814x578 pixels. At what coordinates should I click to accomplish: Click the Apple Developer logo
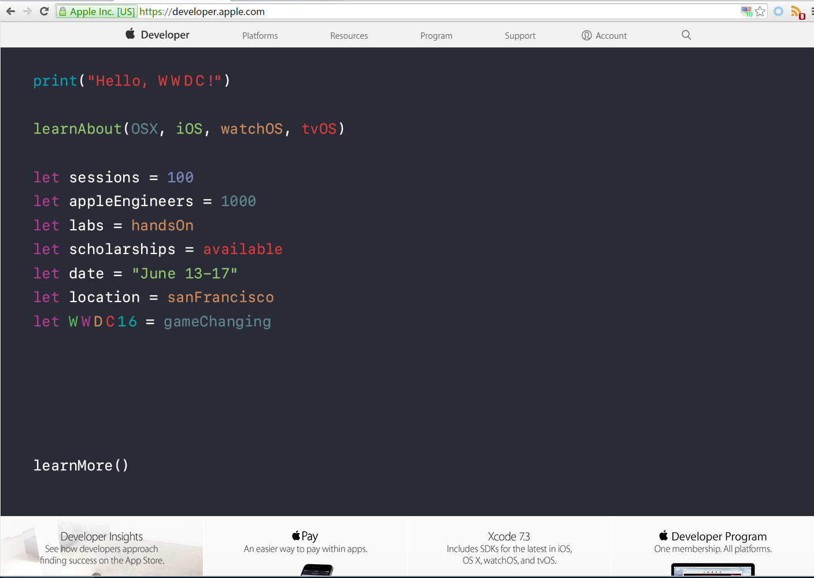157,35
